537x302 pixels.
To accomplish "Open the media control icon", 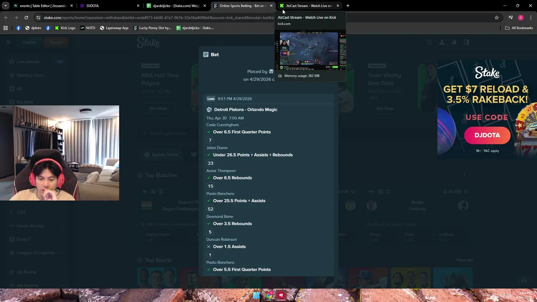I will coord(511,18).
